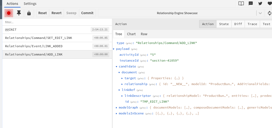Select the Relationships/Event/LINK_ADDED action
This screenshot has height=128, width=272.
(x=57, y=46)
